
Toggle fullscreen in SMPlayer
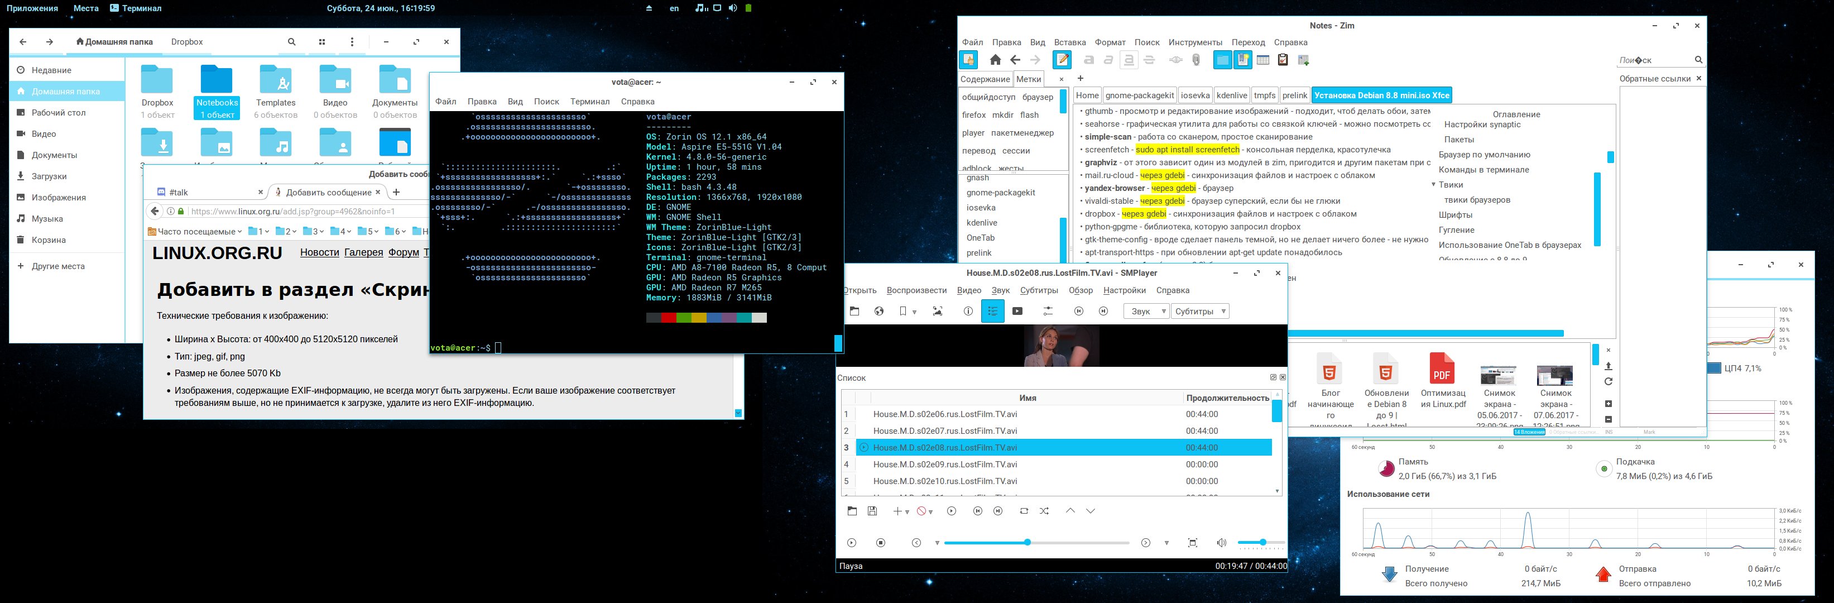1193,543
